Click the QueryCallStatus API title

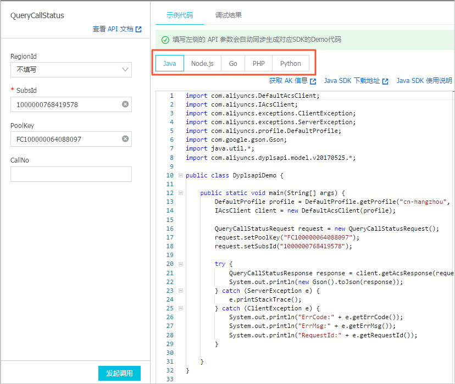[x=37, y=15]
